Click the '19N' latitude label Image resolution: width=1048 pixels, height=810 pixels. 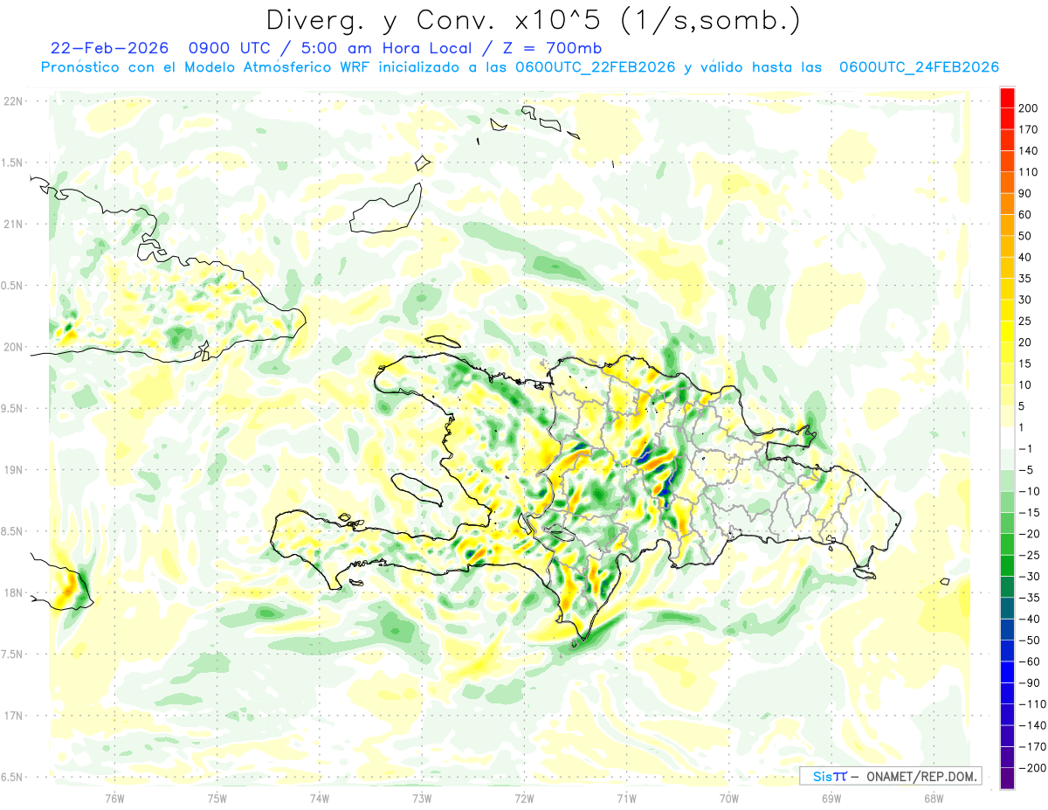pyautogui.click(x=11, y=470)
